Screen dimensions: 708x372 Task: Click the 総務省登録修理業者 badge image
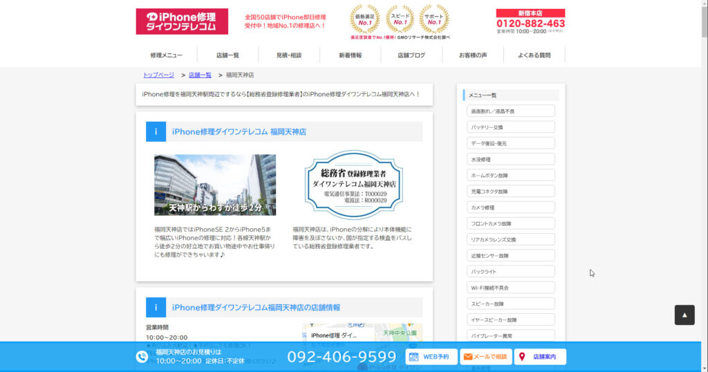[x=354, y=185]
